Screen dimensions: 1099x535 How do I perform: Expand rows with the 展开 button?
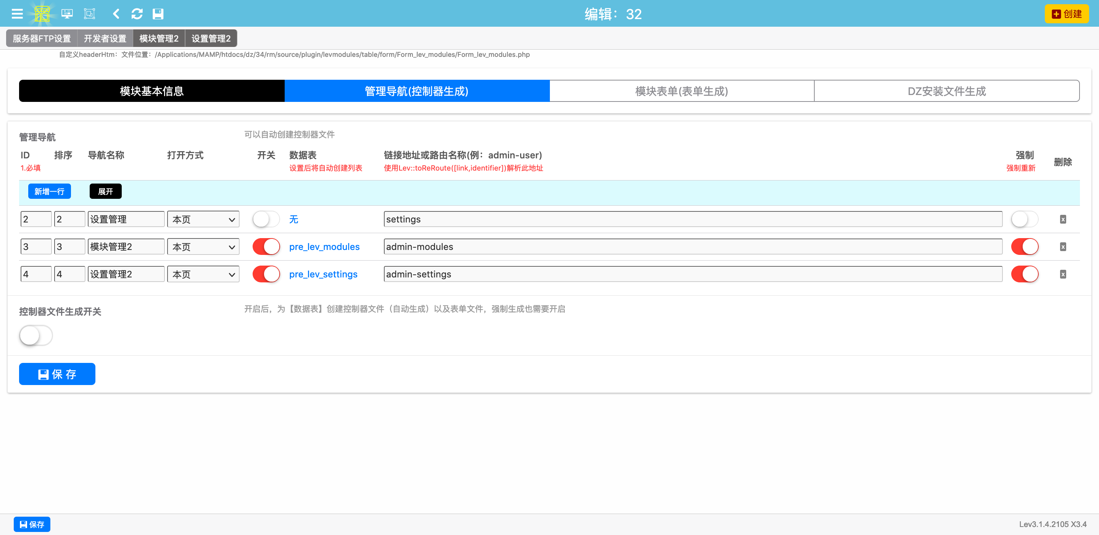coord(105,192)
